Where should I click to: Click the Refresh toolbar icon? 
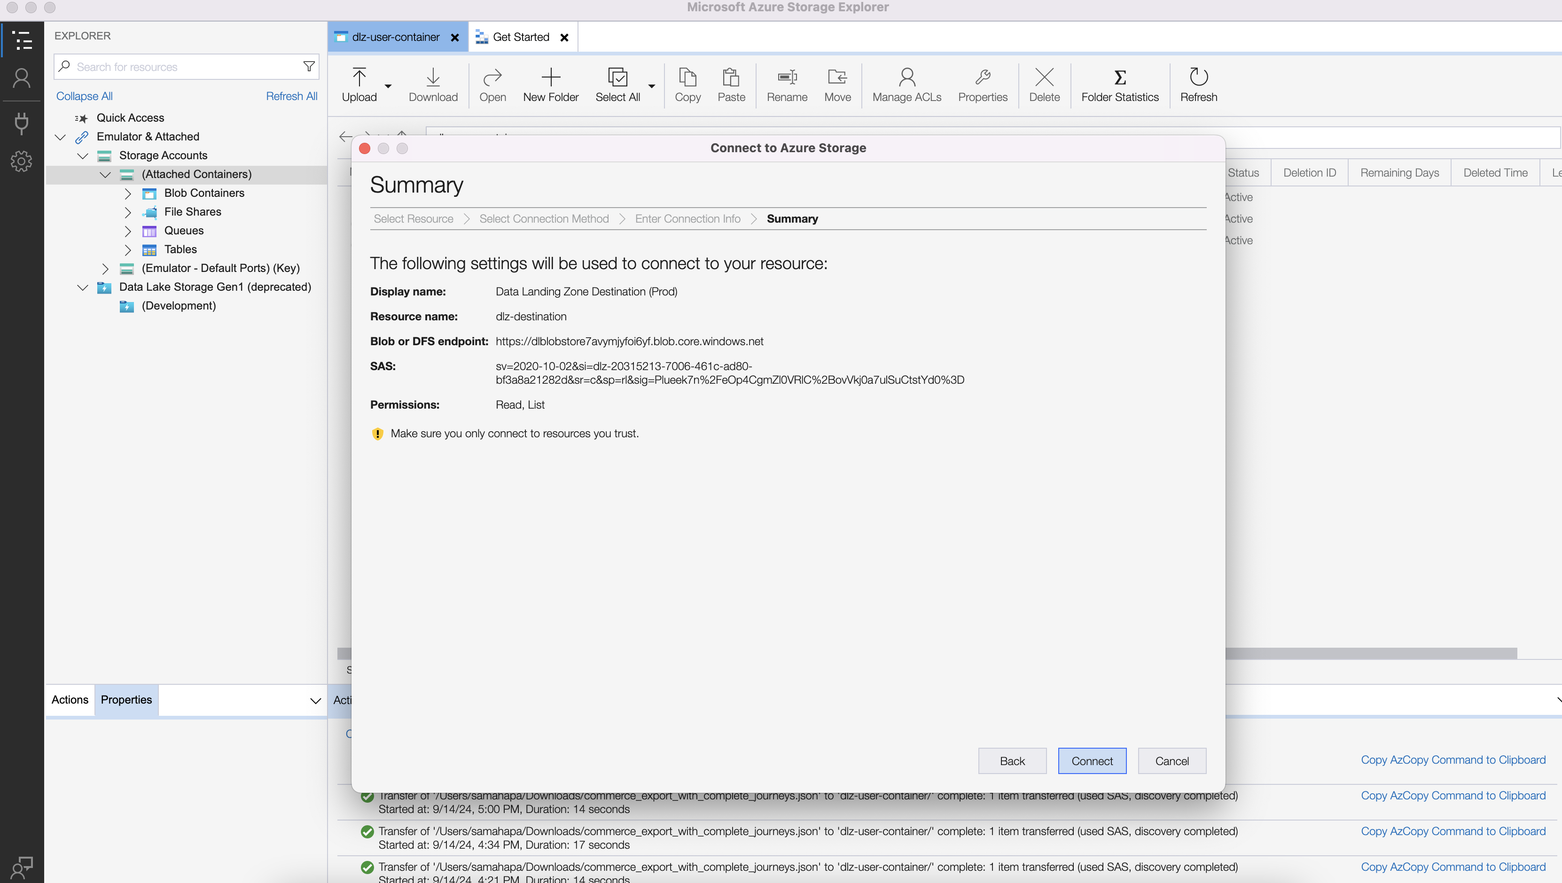[1198, 77]
